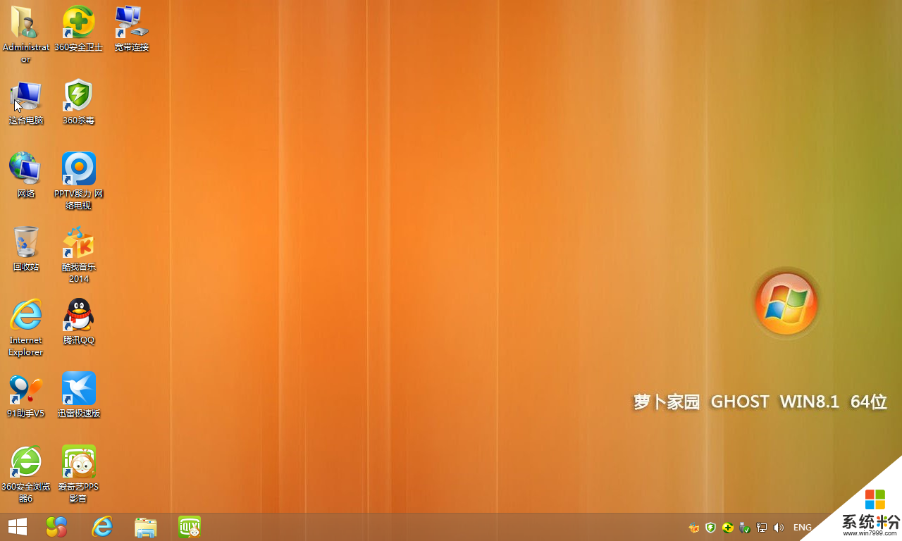Open the volume control in system tray

(x=779, y=528)
